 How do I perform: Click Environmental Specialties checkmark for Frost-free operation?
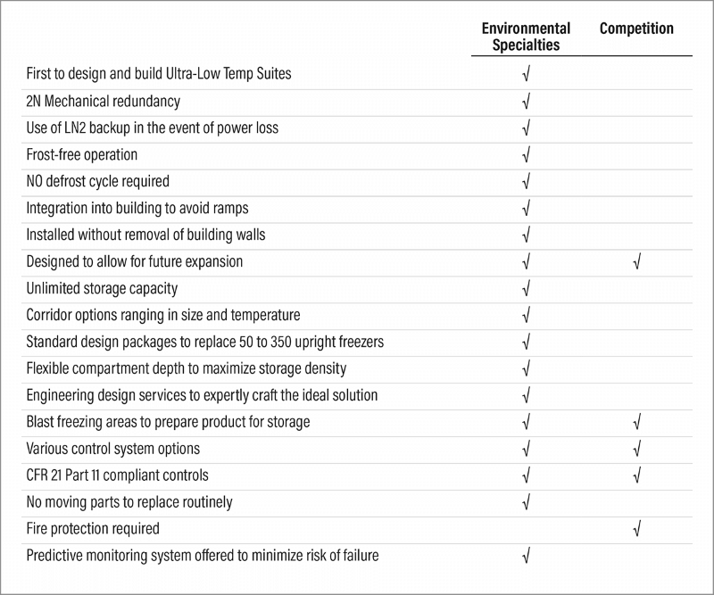[x=526, y=155]
